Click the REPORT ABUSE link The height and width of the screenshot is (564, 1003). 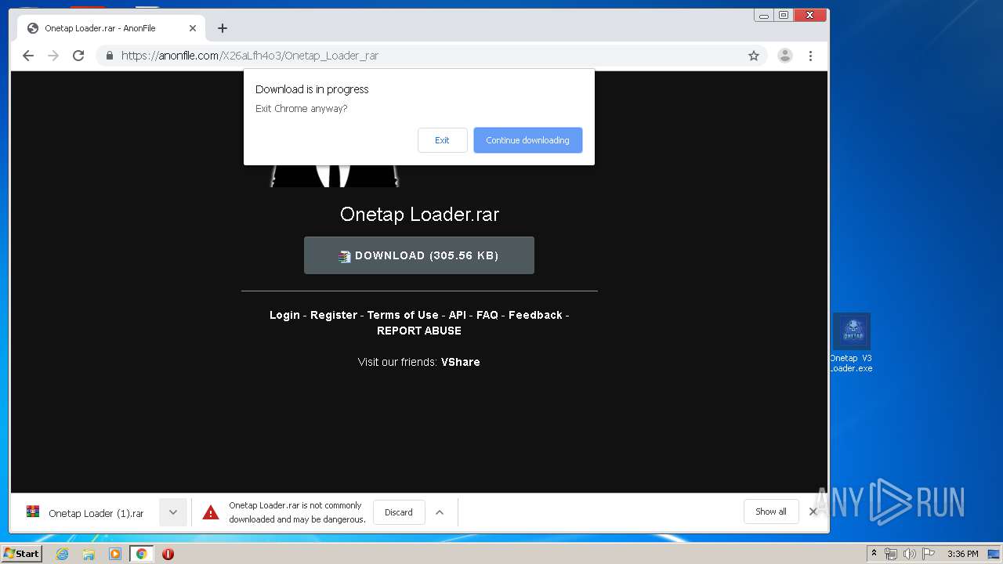pos(419,331)
